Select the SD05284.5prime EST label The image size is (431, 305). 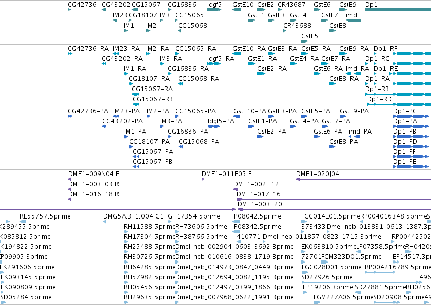click(x=25, y=297)
